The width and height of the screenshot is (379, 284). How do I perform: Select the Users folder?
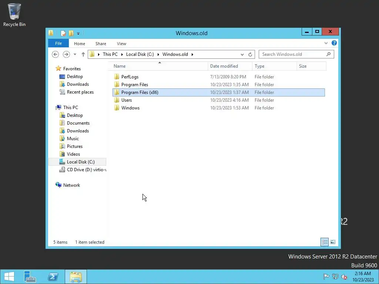[x=127, y=100]
